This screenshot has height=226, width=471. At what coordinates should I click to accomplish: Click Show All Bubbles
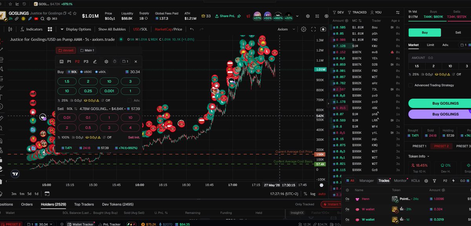coord(112,29)
